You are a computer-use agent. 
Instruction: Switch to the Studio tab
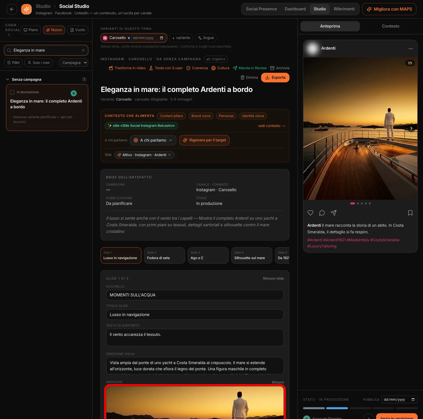(x=320, y=9)
